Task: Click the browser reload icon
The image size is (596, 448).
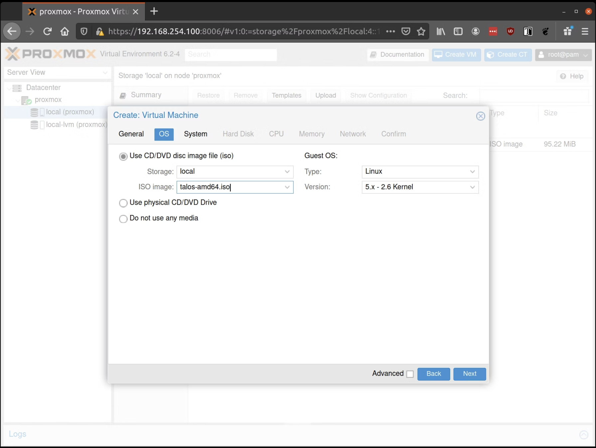Action: pyautogui.click(x=47, y=31)
